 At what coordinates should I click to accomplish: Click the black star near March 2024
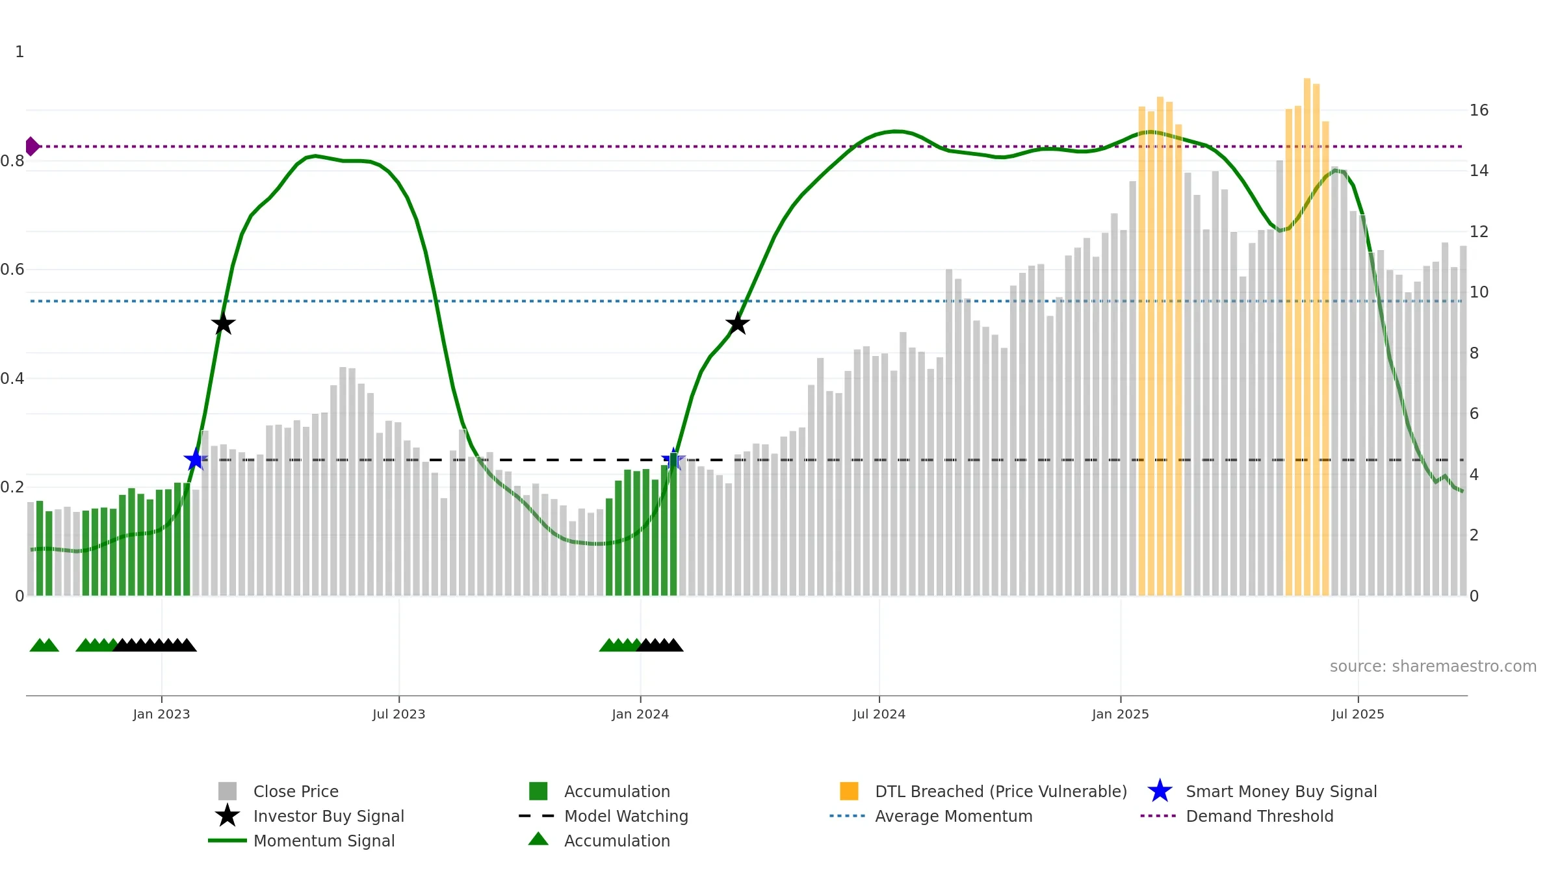click(x=738, y=324)
